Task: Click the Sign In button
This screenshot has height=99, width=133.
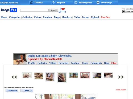Action: tap(128, 11)
